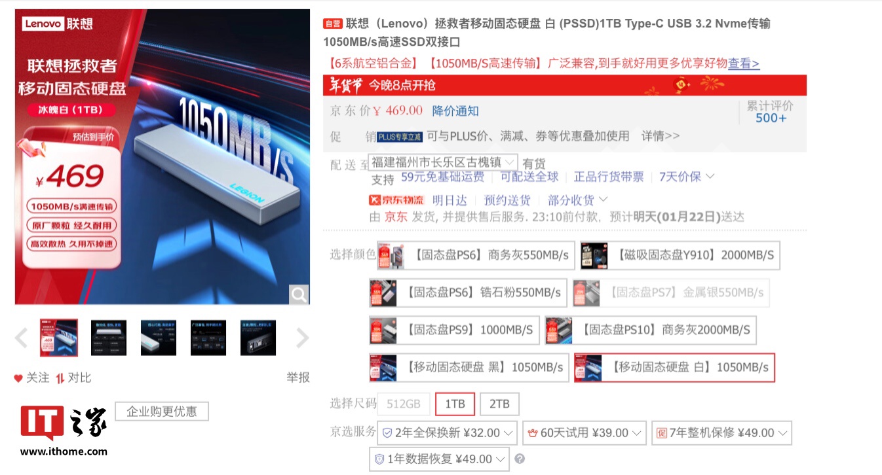Click the 降价通知 price alert link

pos(455,111)
